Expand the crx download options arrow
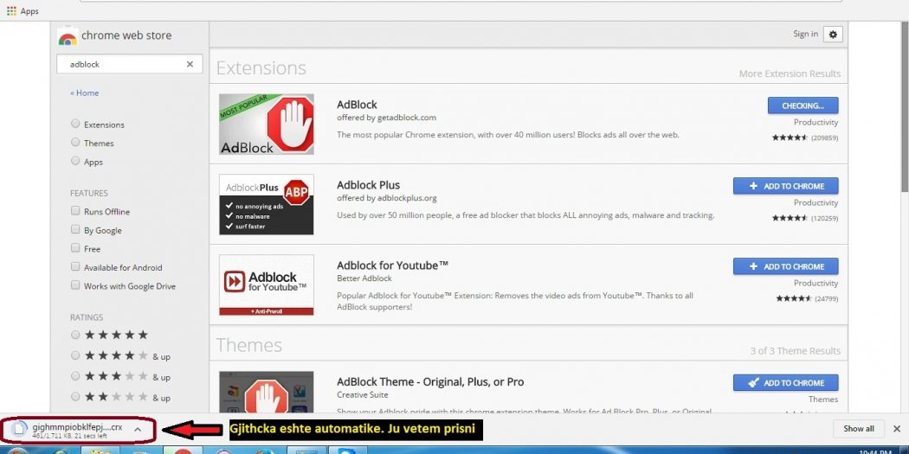The width and height of the screenshot is (909, 454). point(138,429)
